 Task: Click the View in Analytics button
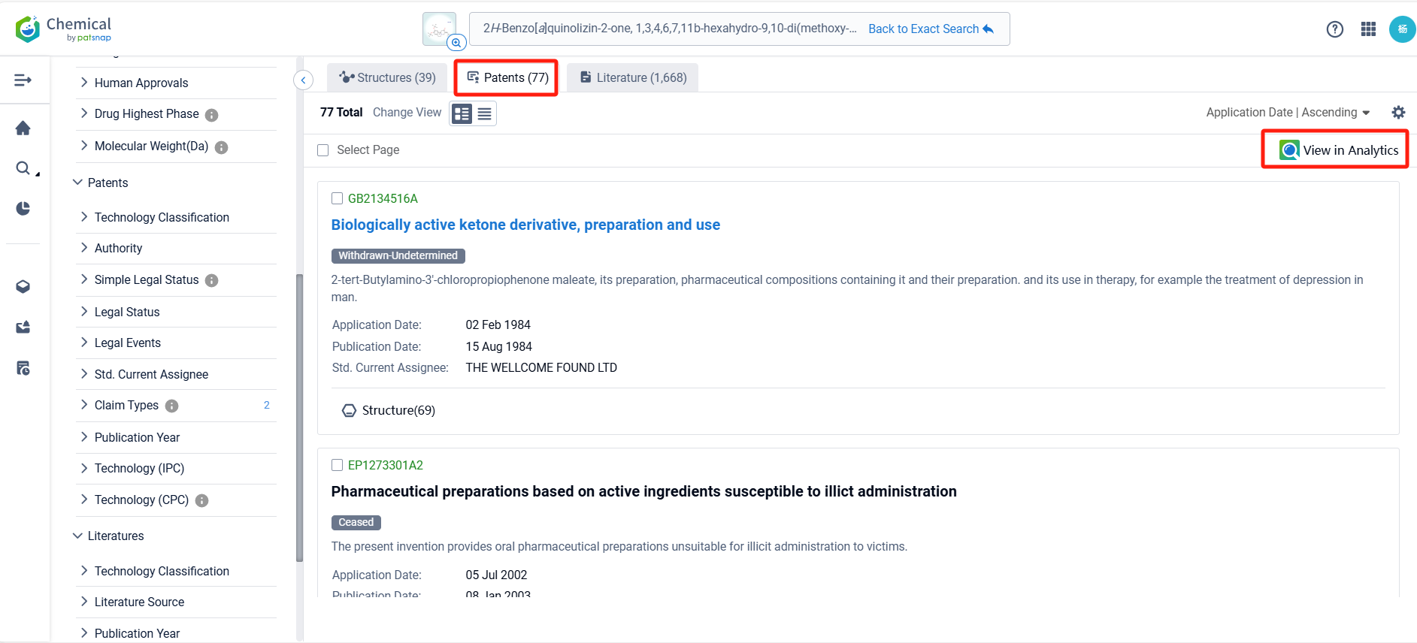[1334, 150]
